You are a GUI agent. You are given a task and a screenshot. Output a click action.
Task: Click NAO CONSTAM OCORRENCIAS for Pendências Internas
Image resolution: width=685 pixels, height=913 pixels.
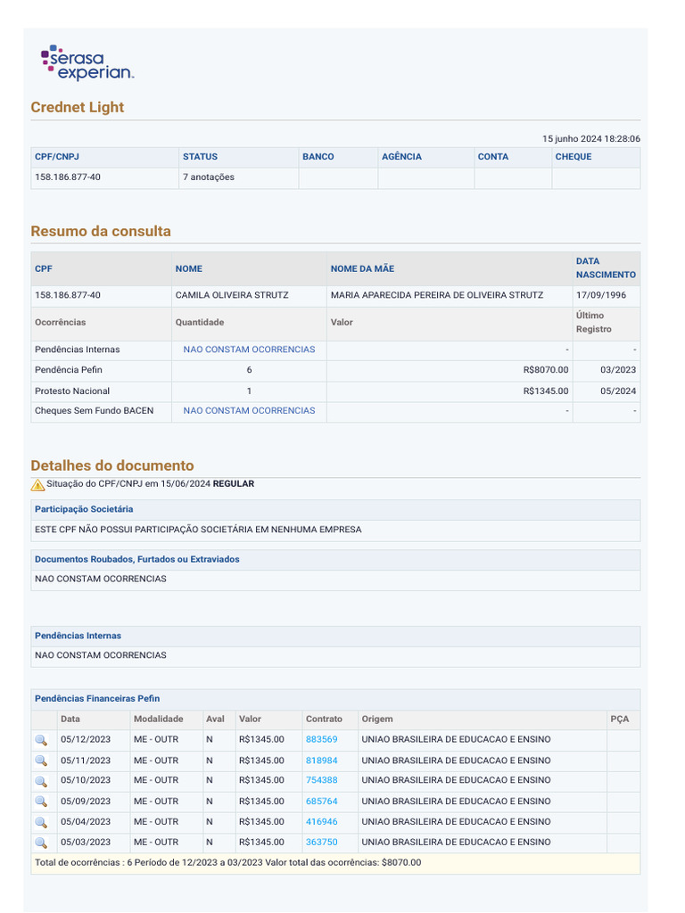(x=249, y=350)
